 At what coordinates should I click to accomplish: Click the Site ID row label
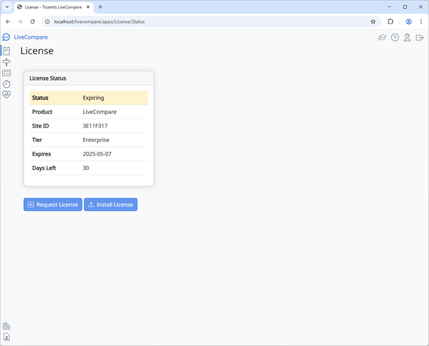pyautogui.click(x=41, y=126)
